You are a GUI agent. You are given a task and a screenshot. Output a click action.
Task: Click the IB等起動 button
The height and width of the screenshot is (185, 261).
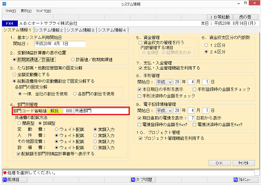220,17
